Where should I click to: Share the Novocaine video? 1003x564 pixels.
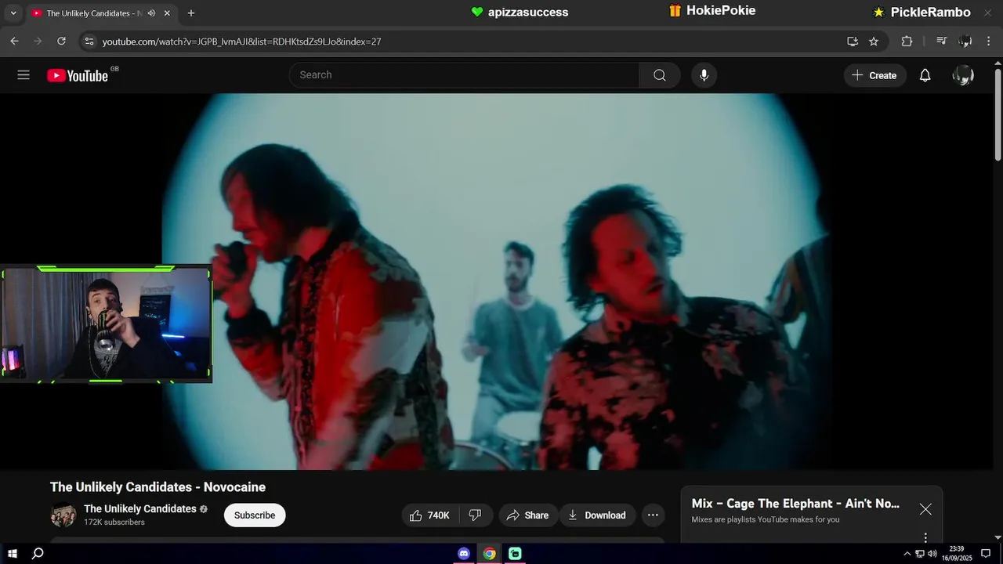[x=527, y=515]
